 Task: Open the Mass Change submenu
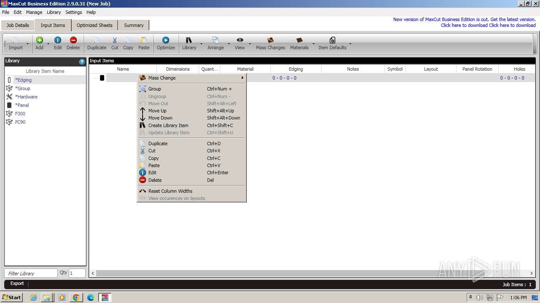[x=192, y=78]
